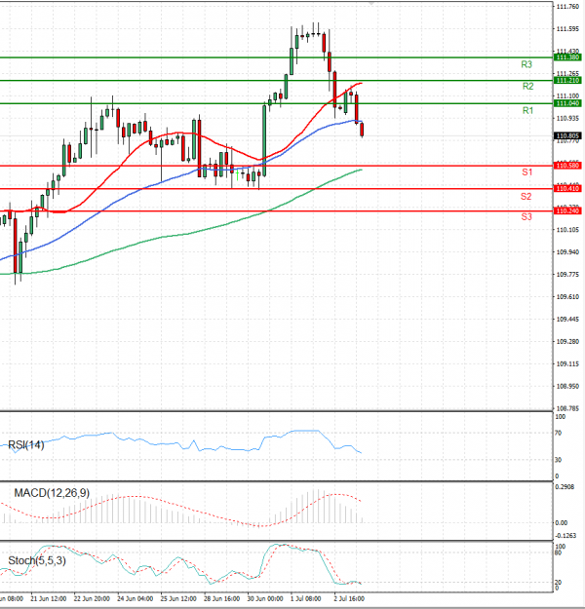Select the 111.210 price tag
Screen dimensions: 585x609
[x=567, y=81]
